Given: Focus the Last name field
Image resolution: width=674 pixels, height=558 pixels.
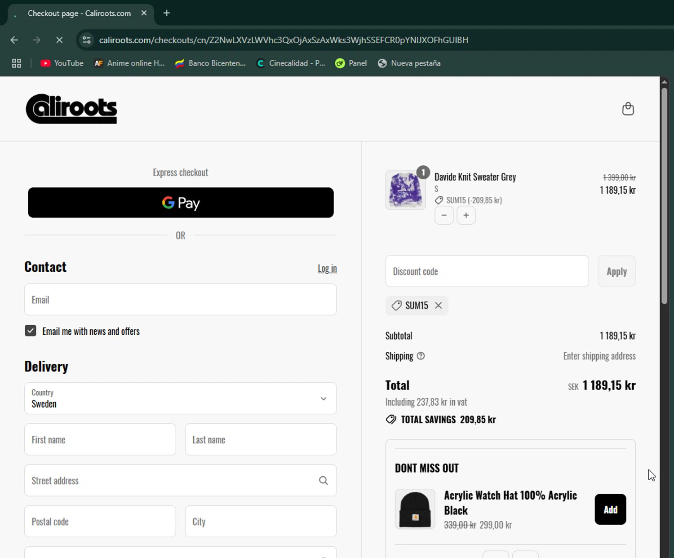Looking at the screenshot, I should click(x=261, y=440).
